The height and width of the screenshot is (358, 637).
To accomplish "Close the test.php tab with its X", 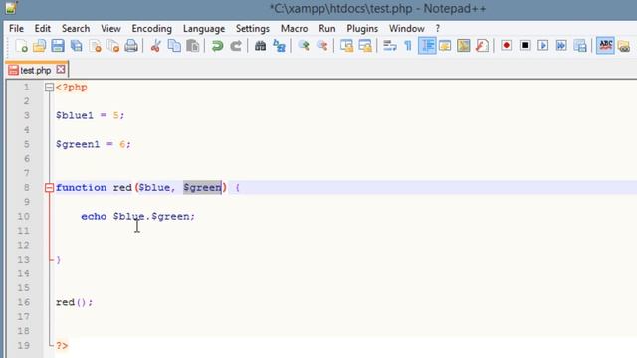I will (x=61, y=69).
